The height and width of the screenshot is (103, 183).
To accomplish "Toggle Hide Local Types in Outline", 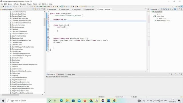I will click(x=173, y=9).
